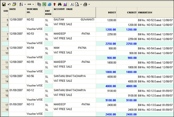Click the bold blue 1800.00 credit total
This screenshot has width=174, height=117.
[x=131, y=72]
